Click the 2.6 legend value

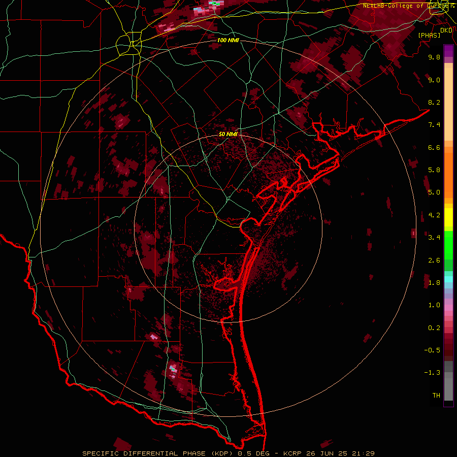tap(434, 260)
